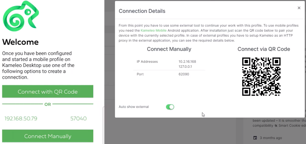Open the Kameleo Mobile link
Screen dimensions: 306x144
[x=154, y=30]
